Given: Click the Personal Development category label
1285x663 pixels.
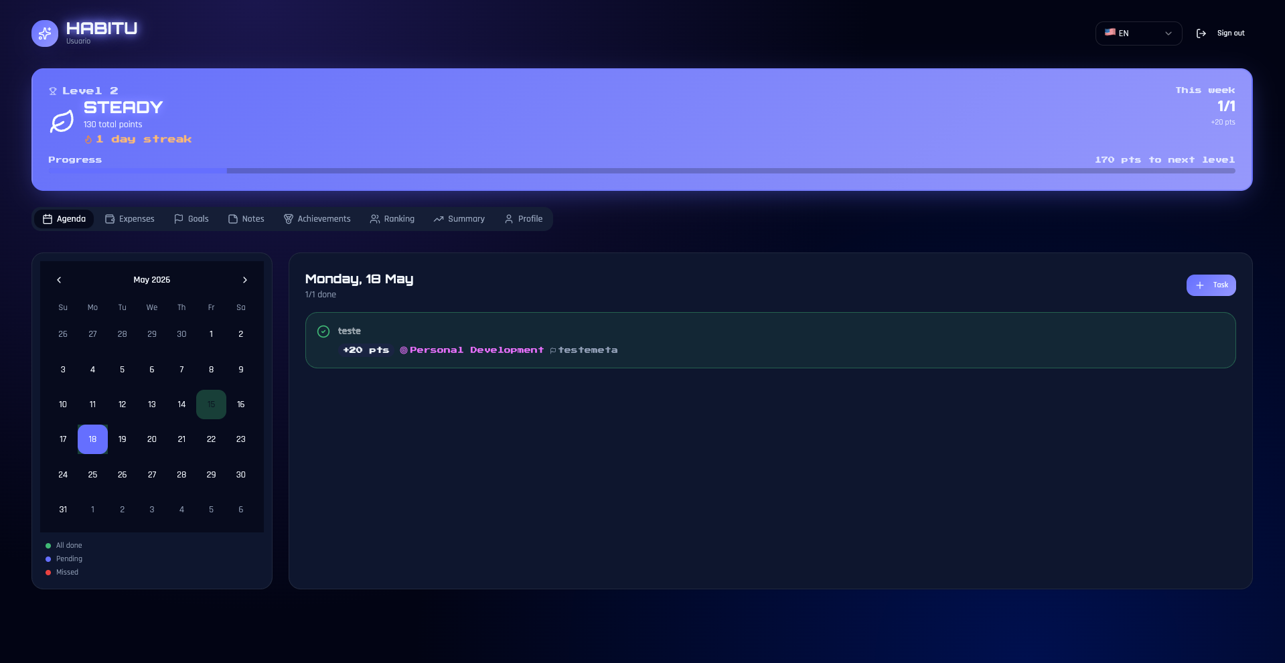Looking at the screenshot, I should pyautogui.click(x=477, y=350).
